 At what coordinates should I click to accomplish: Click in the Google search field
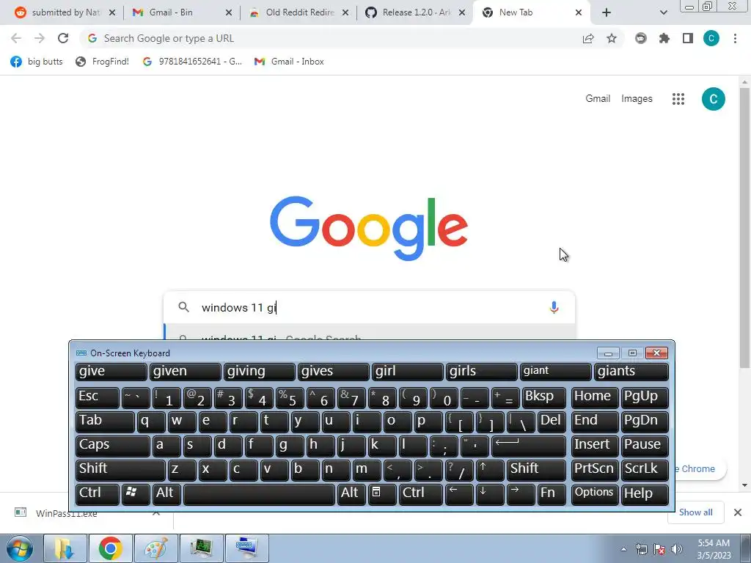(x=369, y=307)
